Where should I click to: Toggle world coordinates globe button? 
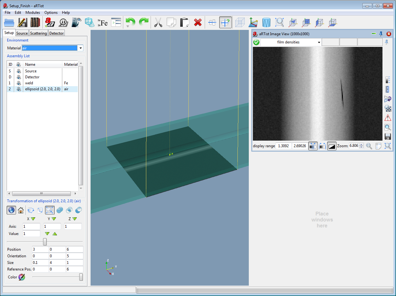tap(12, 210)
